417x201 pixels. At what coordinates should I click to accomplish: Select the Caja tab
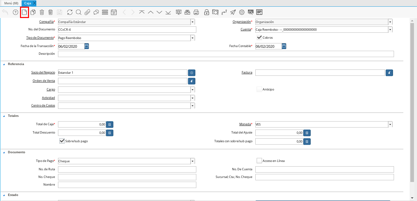[27, 3]
